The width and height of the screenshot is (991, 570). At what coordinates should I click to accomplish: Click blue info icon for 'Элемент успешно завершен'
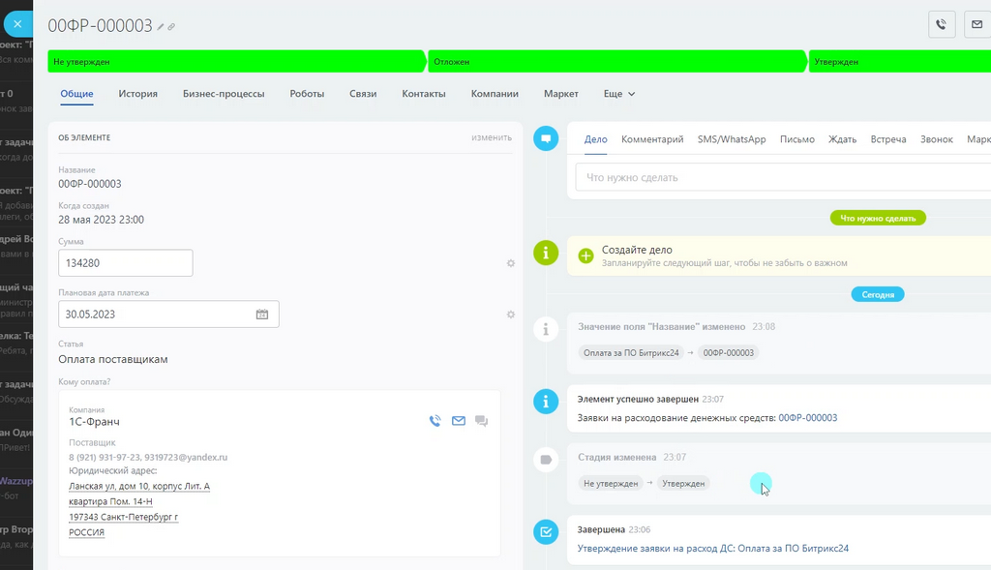coord(546,402)
